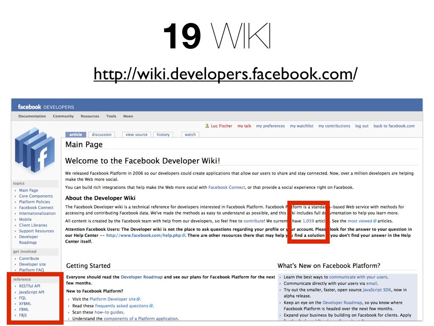
Task: Open Main Page in topics sidebar
Action: tap(28, 190)
